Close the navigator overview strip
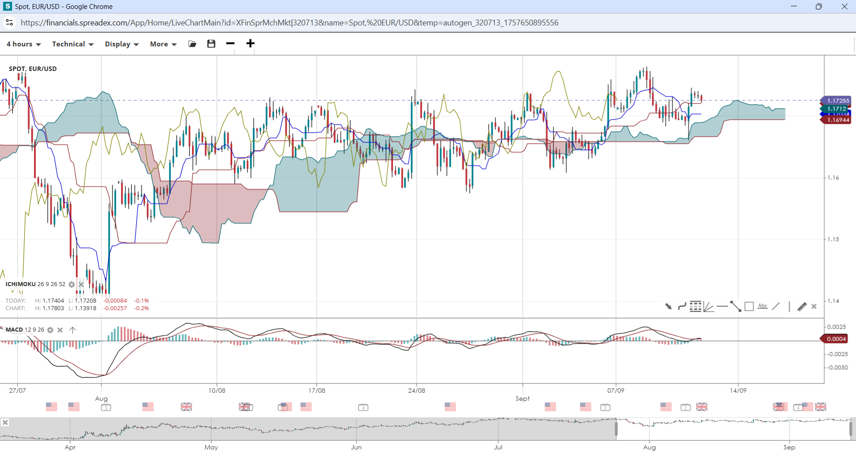 5,422
